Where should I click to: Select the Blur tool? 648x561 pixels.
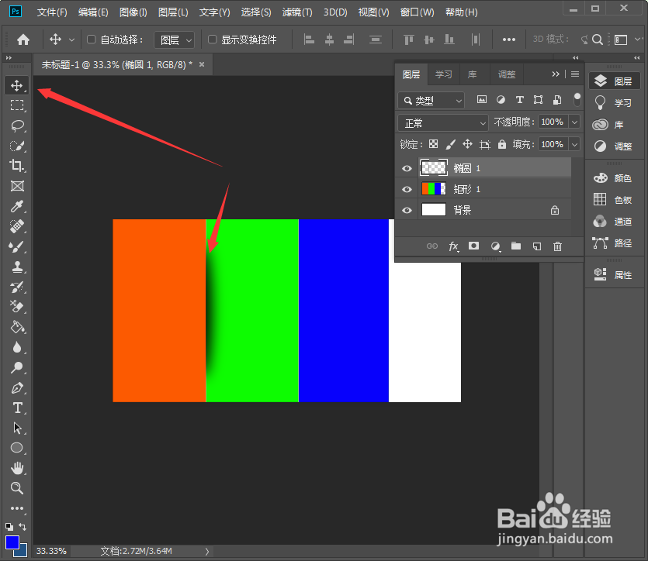coord(16,347)
